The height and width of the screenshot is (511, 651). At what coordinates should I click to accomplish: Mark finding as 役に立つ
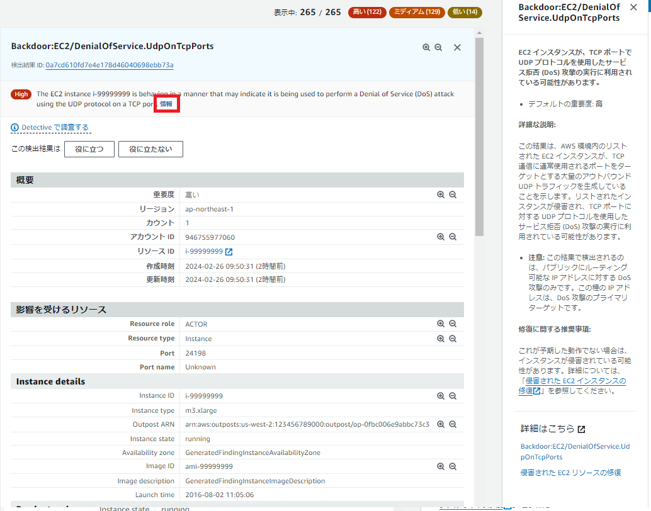[x=89, y=149]
